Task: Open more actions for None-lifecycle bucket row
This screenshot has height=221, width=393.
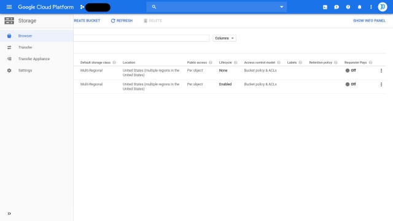Action: (x=381, y=71)
